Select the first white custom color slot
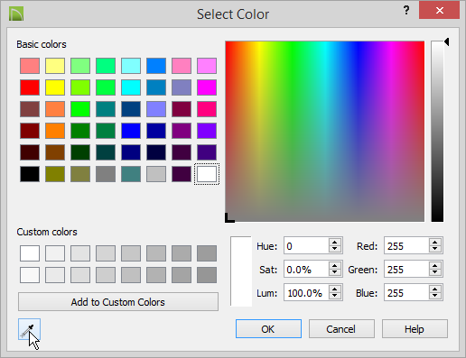The image size is (466, 358). (x=30, y=253)
